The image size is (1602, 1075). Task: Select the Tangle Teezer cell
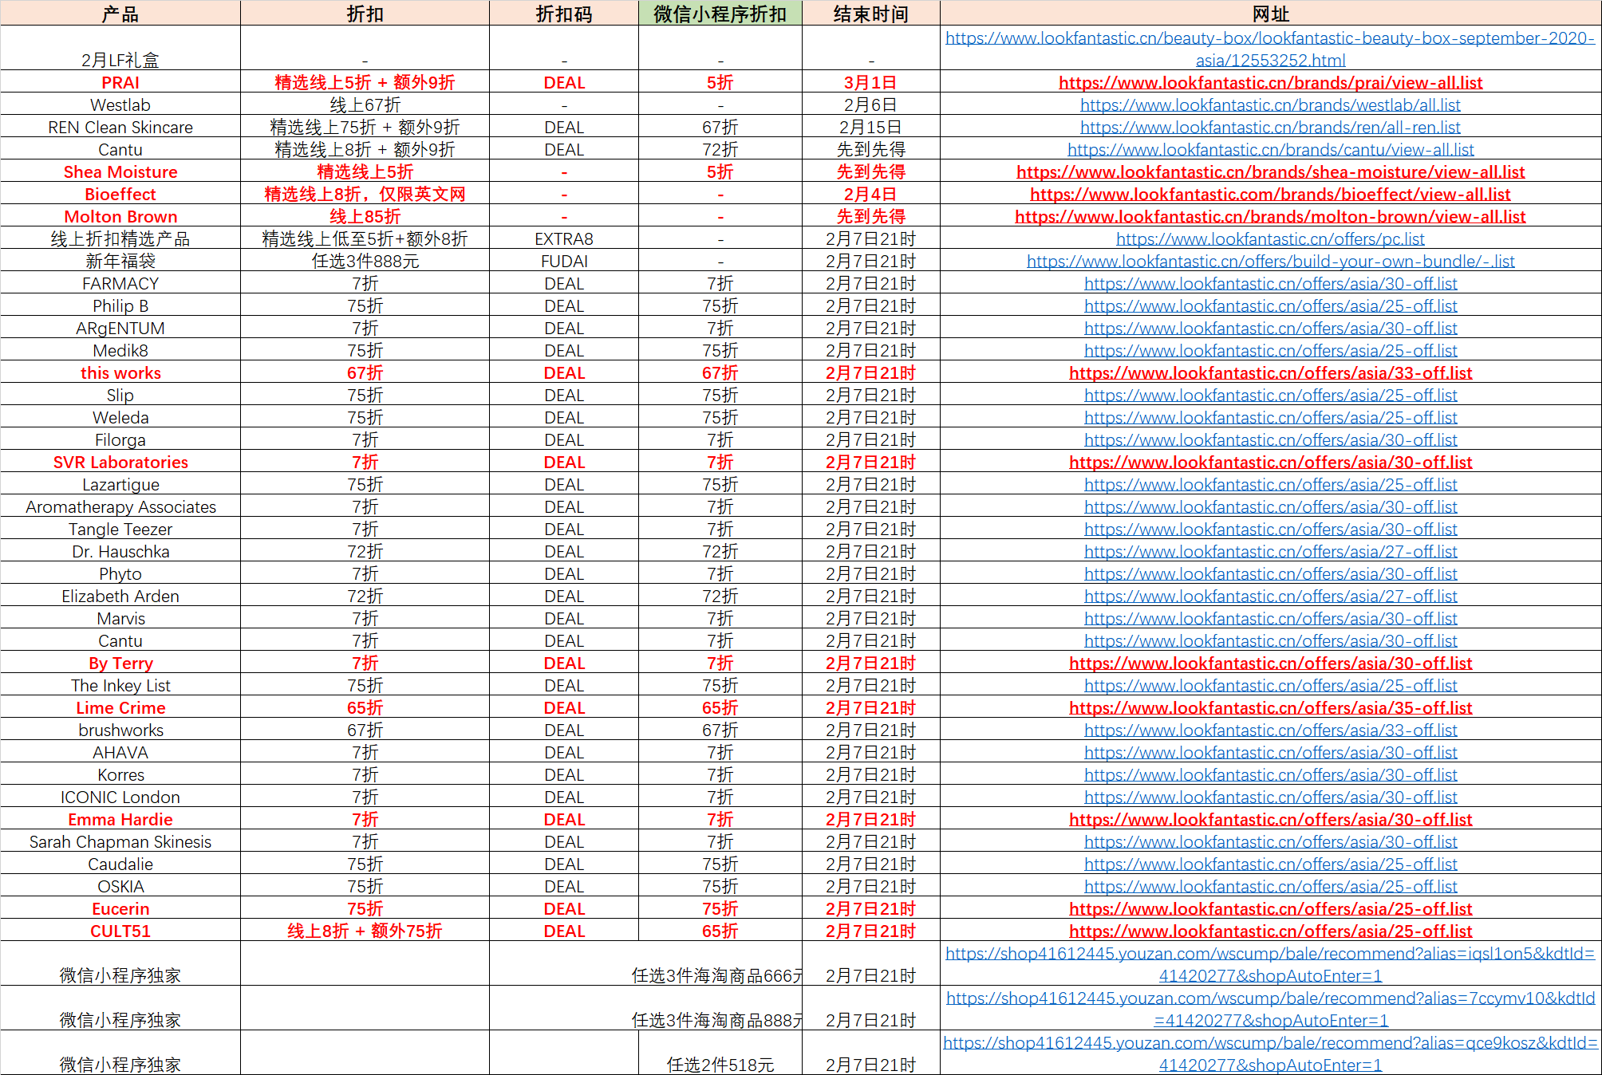tap(120, 530)
